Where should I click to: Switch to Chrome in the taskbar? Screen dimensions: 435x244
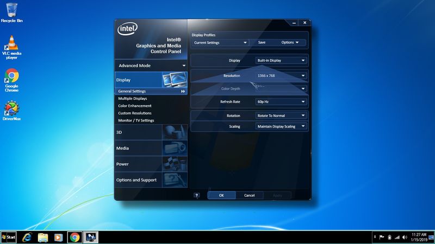(x=74, y=237)
